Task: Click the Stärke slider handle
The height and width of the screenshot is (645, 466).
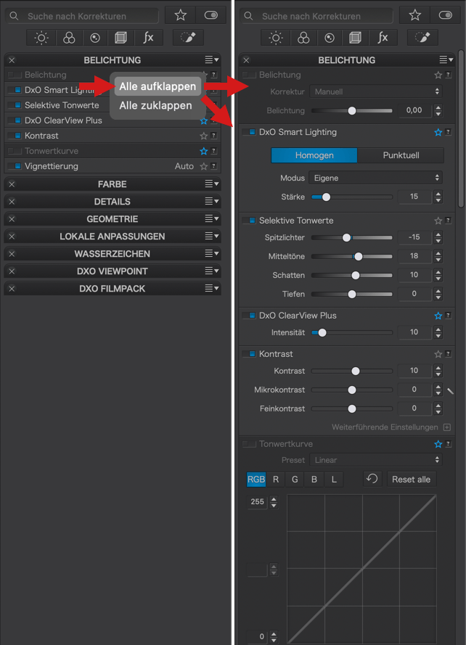Action: pyautogui.click(x=326, y=197)
